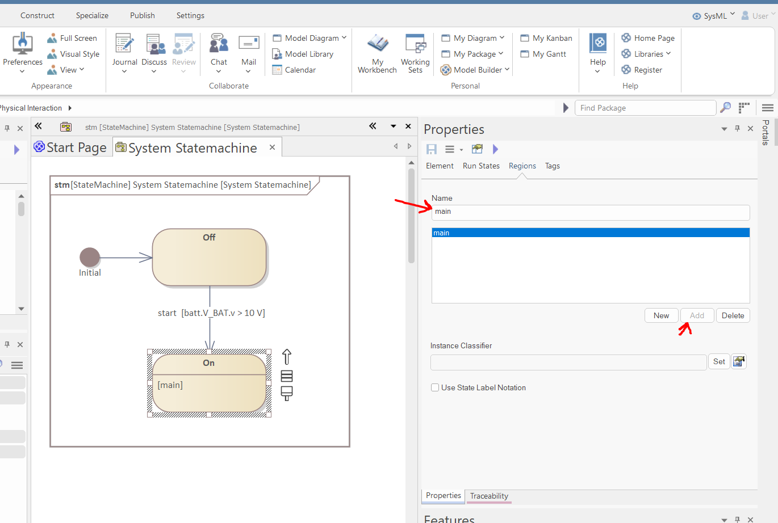Click the search icon beside Find Package

725,108
